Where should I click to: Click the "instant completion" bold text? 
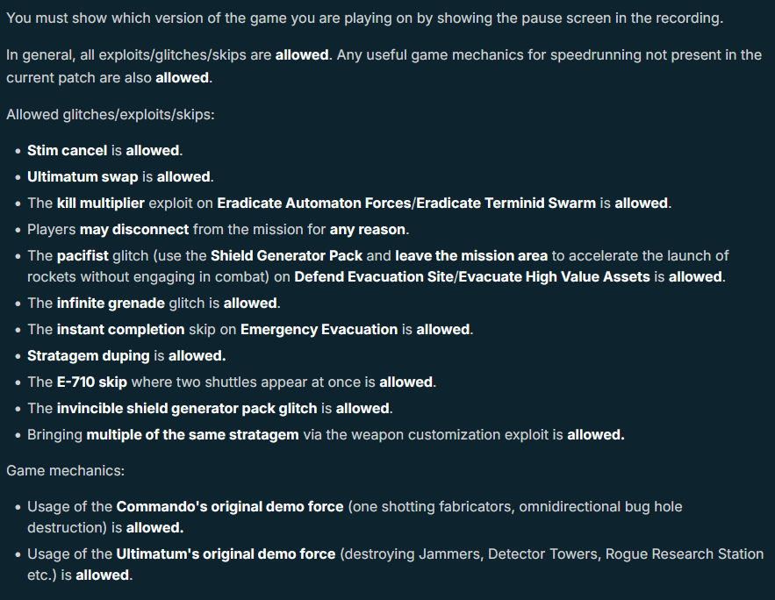pos(120,329)
